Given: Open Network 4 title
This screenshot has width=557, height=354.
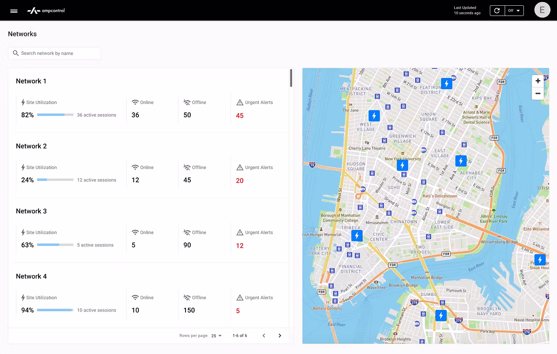Looking at the screenshot, I should tap(31, 276).
